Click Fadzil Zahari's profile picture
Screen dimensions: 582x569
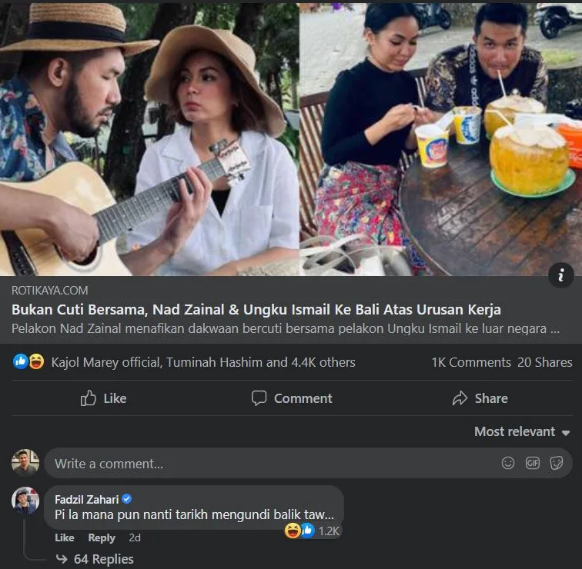(25, 501)
